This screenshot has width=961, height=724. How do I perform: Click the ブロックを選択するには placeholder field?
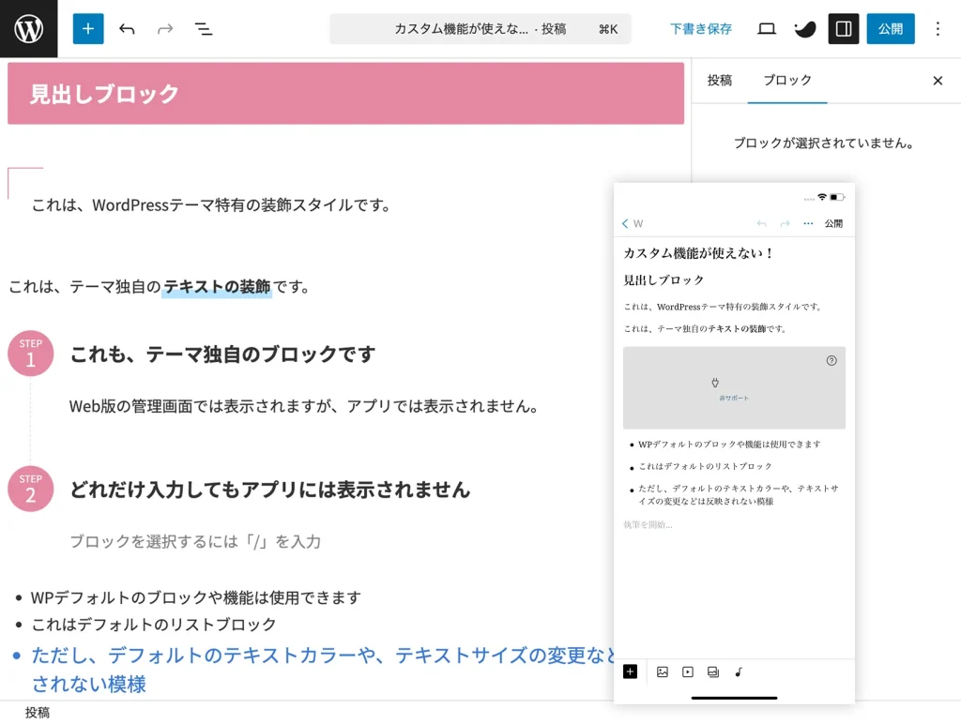point(195,541)
